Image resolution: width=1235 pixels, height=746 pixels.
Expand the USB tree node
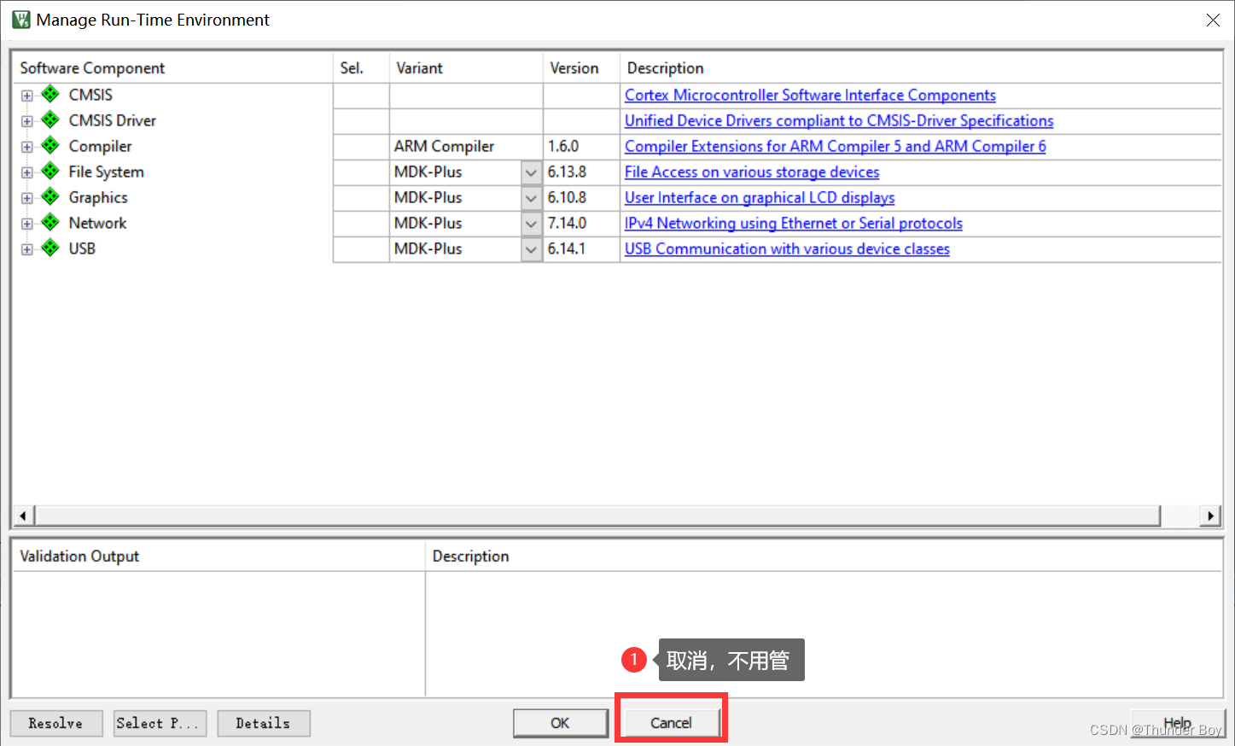coord(27,249)
